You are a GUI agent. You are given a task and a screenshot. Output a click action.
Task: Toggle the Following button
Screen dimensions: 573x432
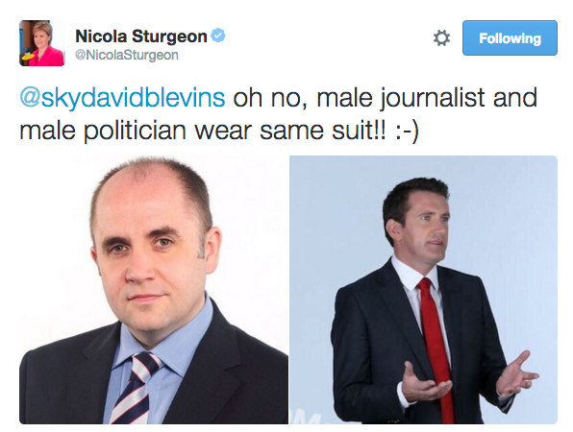click(x=510, y=38)
